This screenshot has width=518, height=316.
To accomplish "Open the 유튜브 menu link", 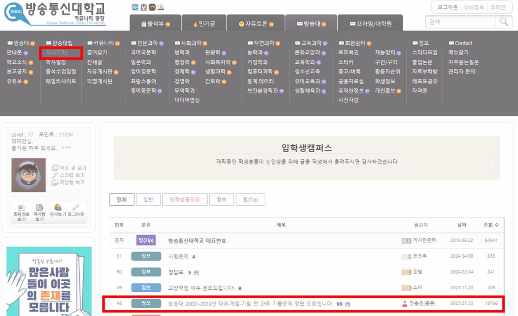I will coord(14,81).
